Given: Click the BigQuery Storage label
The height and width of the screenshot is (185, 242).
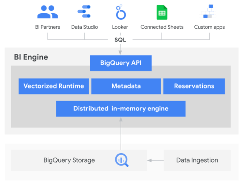Looking at the screenshot, I should (x=69, y=160).
